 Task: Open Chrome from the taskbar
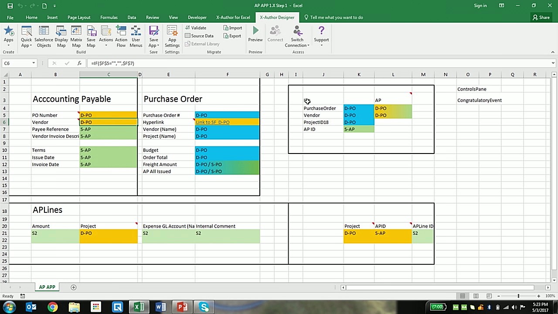tap(53, 307)
